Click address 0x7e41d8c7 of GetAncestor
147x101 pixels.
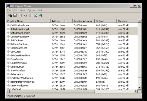click(x=58, y=74)
